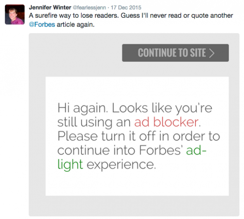Open Jennifer Winter's profile avatar photo
The width and height of the screenshot is (244, 219).
tap(15, 14)
